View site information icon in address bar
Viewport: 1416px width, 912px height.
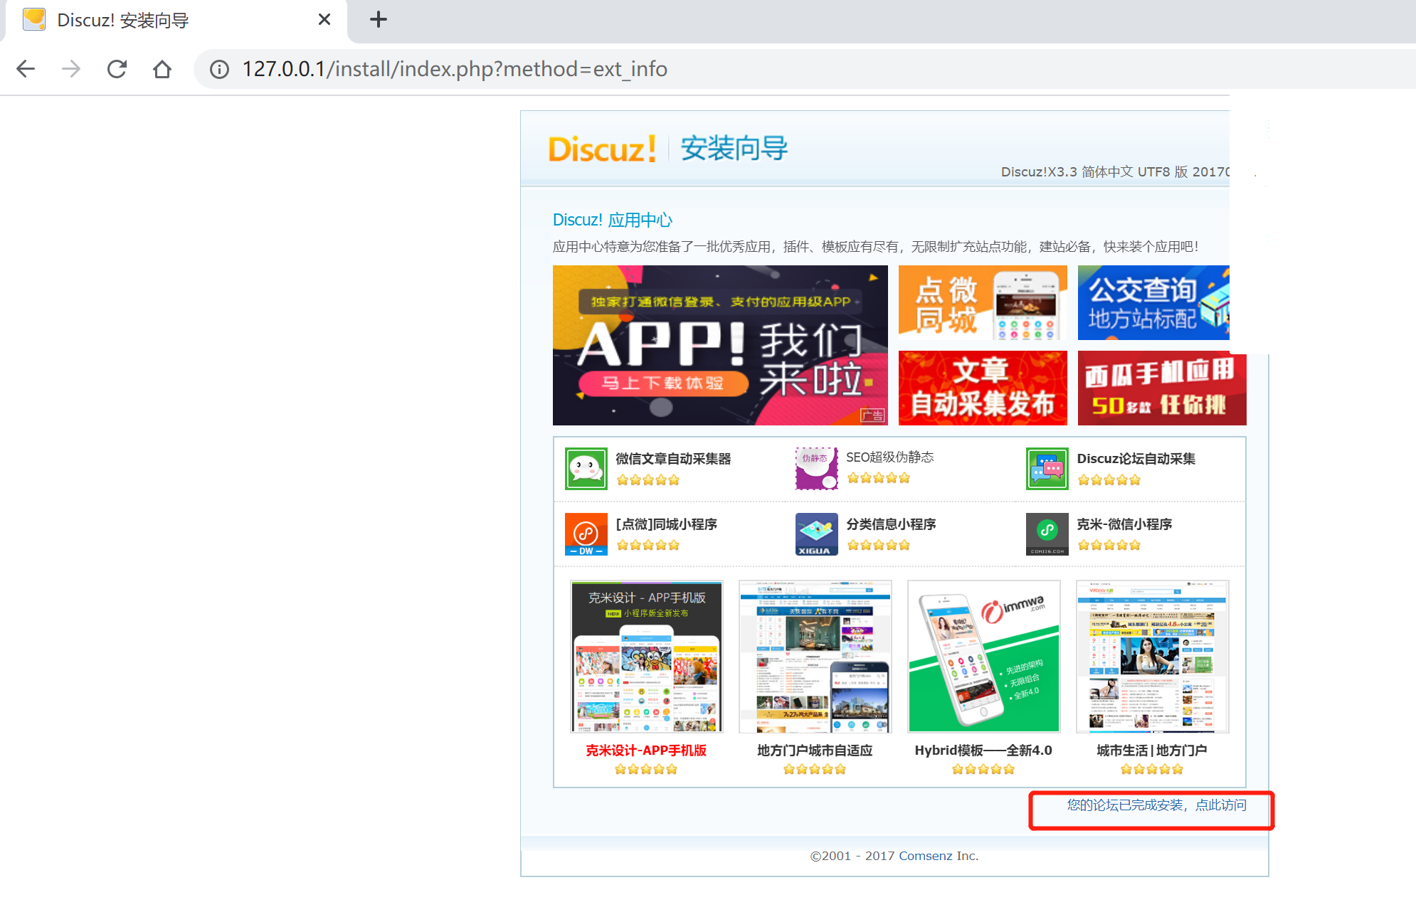(x=219, y=69)
